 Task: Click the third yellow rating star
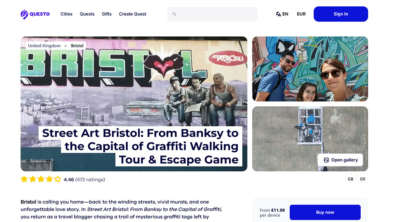pyautogui.click(x=41, y=179)
